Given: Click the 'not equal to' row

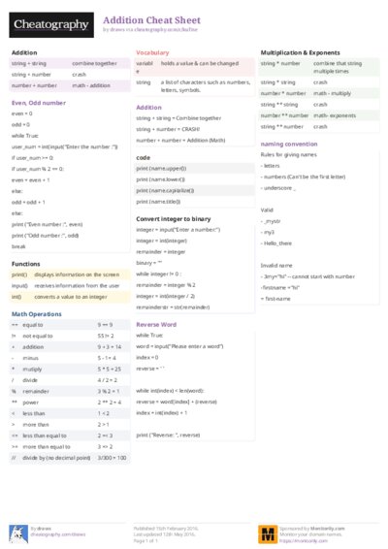Looking at the screenshot, I should (69, 336).
